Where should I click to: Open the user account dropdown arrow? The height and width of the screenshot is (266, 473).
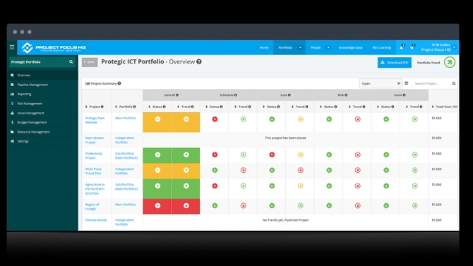pos(455,47)
